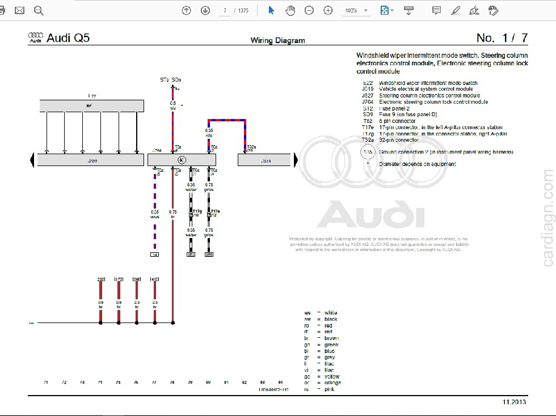
Task: Click the 'orange' color code entry
Action: point(332,383)
